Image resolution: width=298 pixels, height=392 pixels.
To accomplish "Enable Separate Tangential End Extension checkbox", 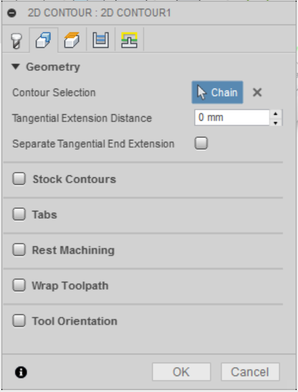I will 202,143.
